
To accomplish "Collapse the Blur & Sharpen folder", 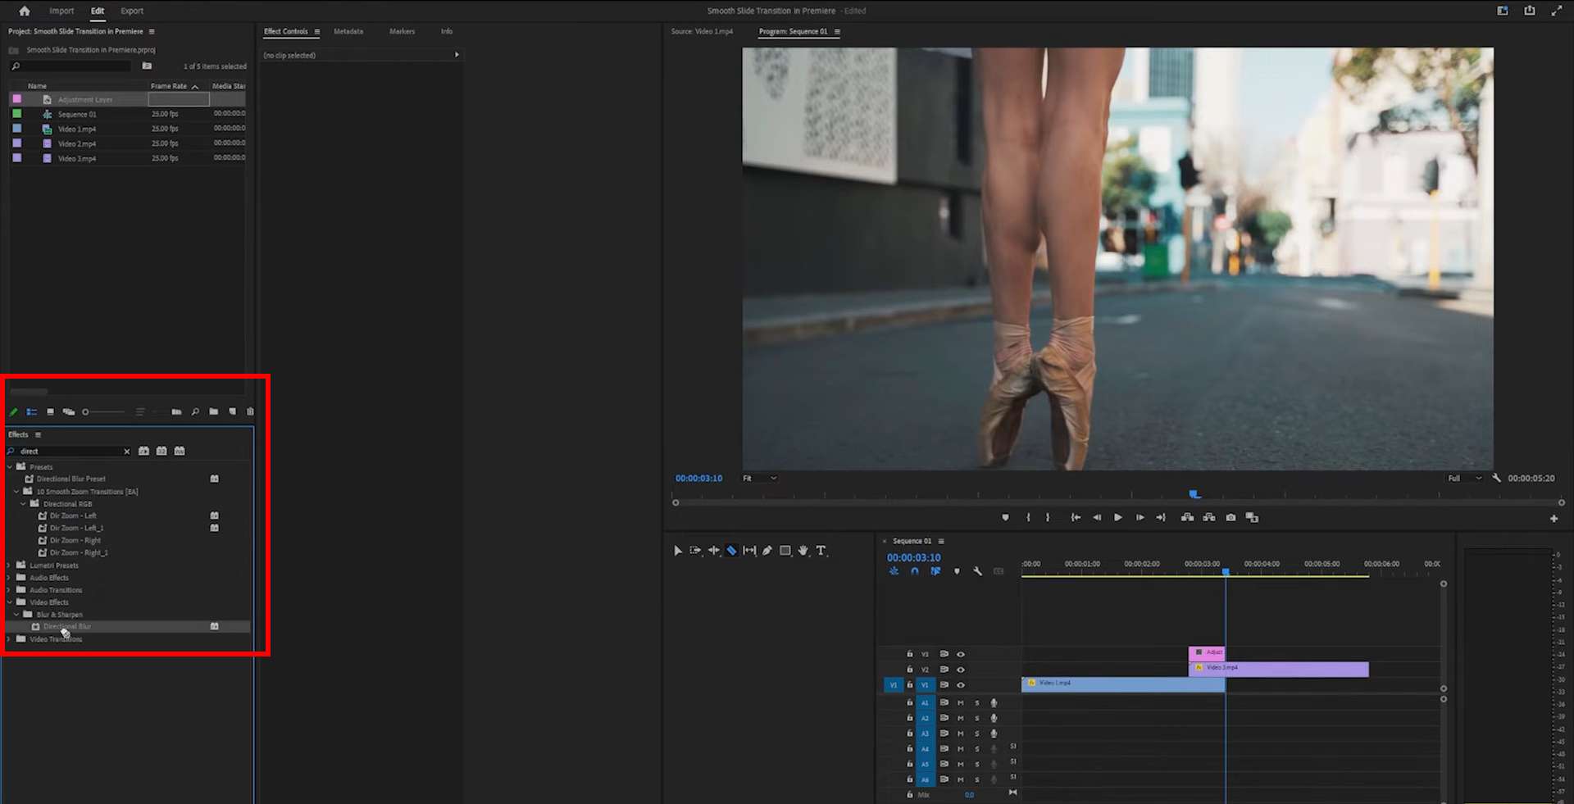I will tap(16, 615).
